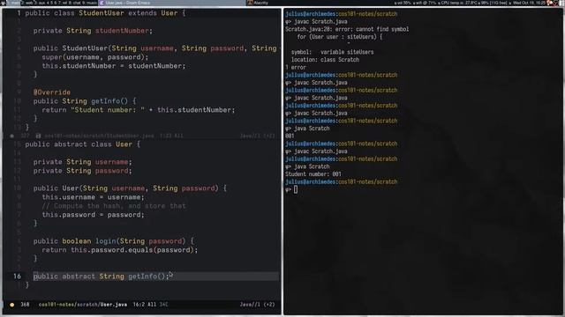Click "private String username;" line
The image size is (565, 317).
[82, 162]
